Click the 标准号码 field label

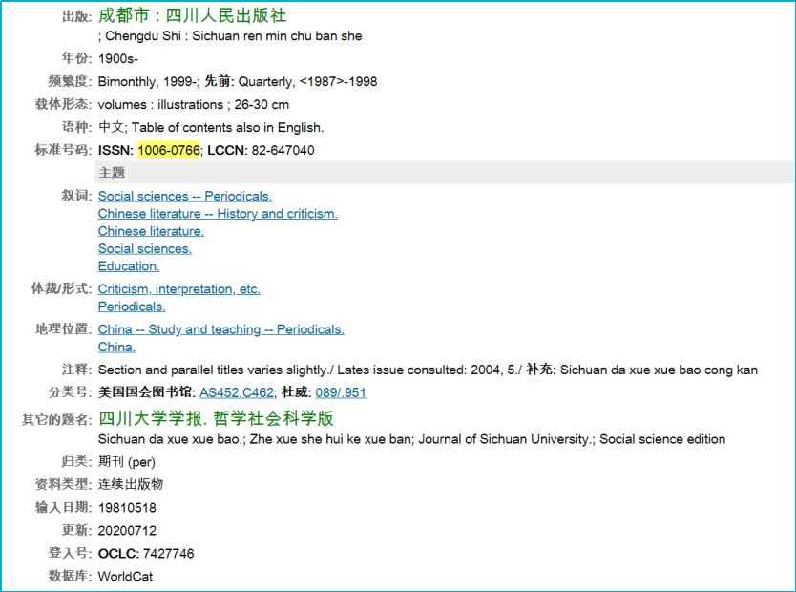coord(63,150)
